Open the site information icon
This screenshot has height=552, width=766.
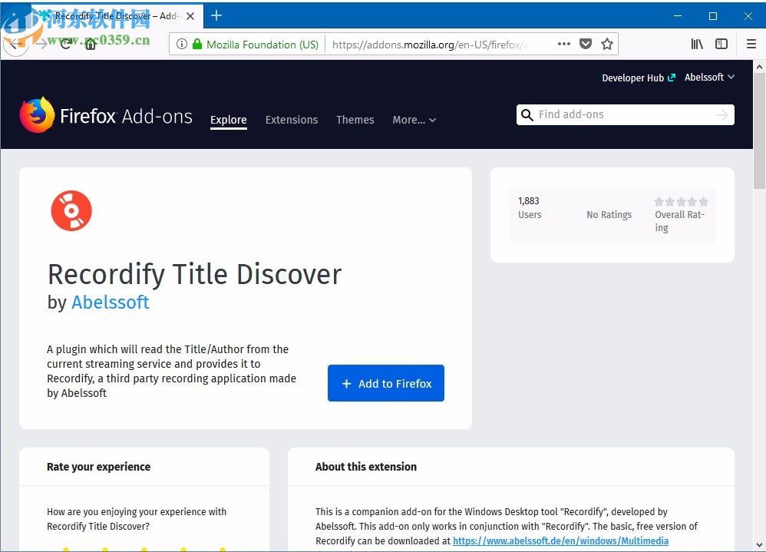click(182, 44)
